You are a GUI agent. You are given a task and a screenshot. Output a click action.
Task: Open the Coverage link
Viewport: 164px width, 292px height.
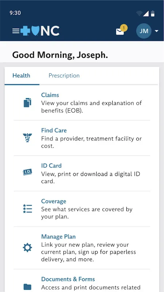tap(54, 201)
